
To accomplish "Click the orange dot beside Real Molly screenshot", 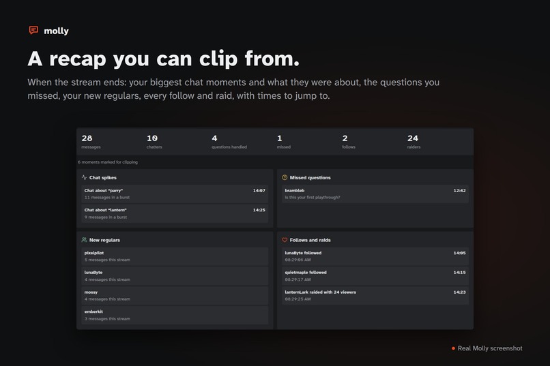I will pos(453,348).
